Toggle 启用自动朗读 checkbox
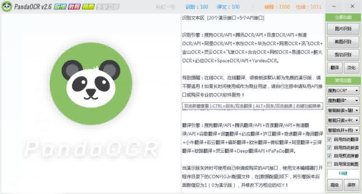The width and height of the screenshot is (362, 194). pos(329,148)
